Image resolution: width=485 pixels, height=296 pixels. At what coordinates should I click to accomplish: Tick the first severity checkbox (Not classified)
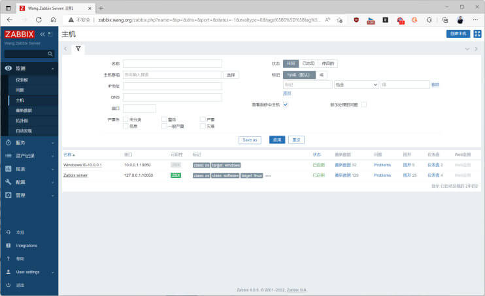[x=126, y=119]
